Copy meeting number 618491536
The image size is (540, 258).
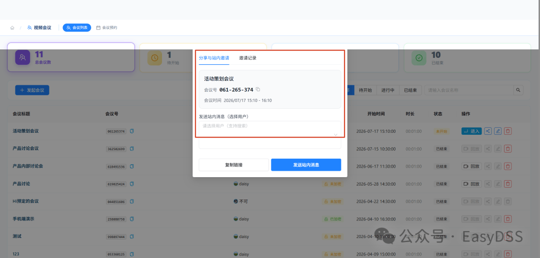(131, 166)
